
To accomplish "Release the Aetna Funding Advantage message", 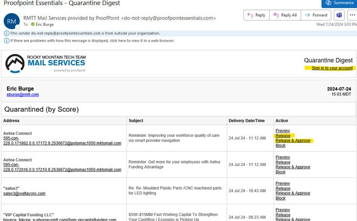I will click(283, 162).
